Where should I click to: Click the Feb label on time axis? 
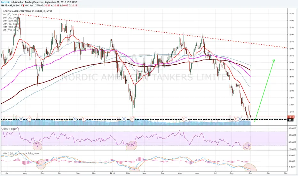tap(128, 173)
